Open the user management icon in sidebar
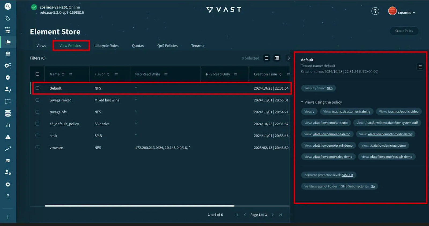The width and height of the screenshot is (429, 226). (8, 89)
